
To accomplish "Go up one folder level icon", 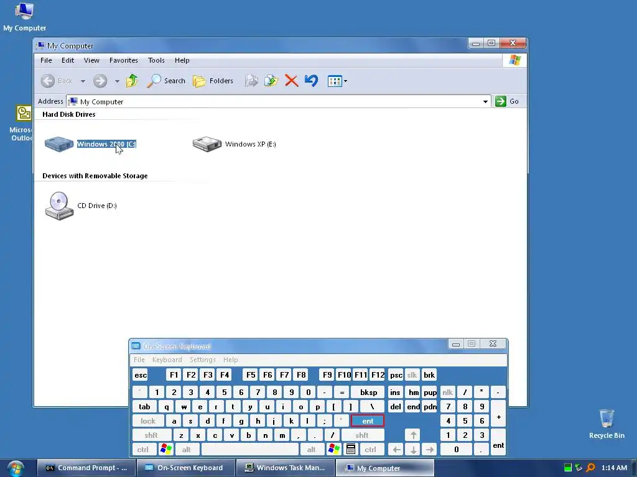I will click(132, 81).
